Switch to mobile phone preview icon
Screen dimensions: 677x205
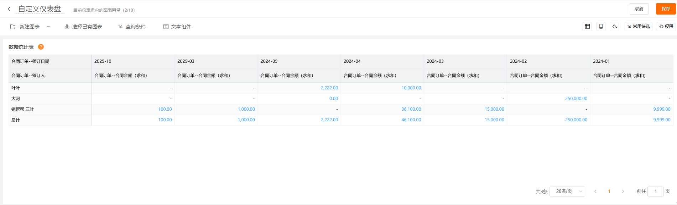point(601,27)
